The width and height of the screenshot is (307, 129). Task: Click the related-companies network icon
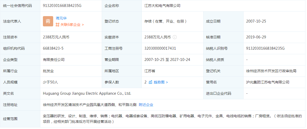coord(58,25)
